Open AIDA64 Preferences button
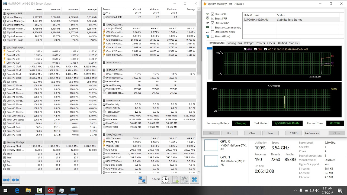The height and width of the screenshot is (195, 347). click(x=312, y=133)
